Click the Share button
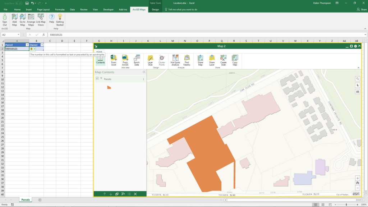 (362, 10)
